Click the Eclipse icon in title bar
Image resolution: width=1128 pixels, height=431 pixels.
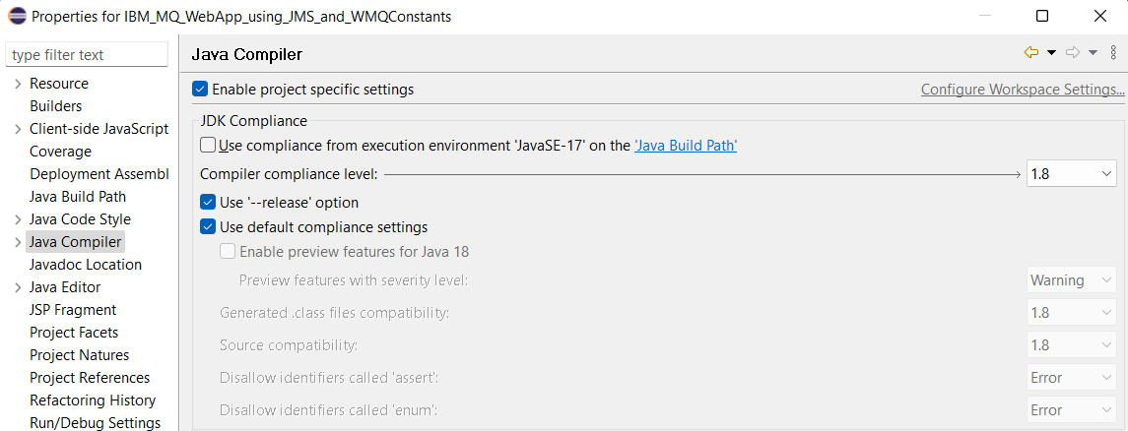(x=15, y=16)
